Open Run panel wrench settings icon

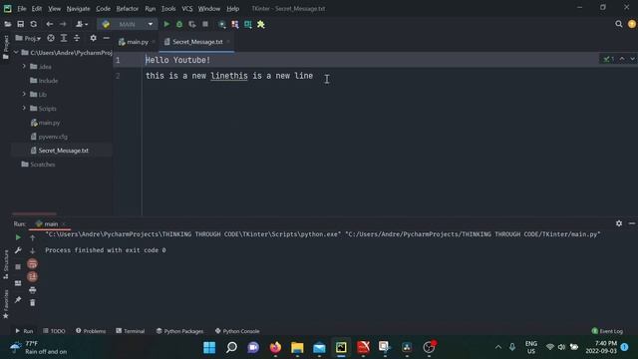tap(18, 250)
